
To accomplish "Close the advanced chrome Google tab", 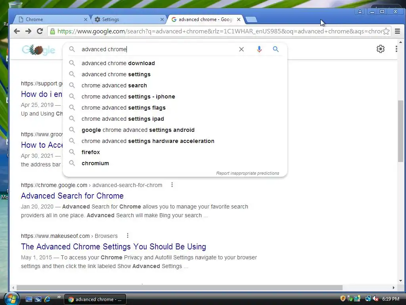I will pos(239,19).
